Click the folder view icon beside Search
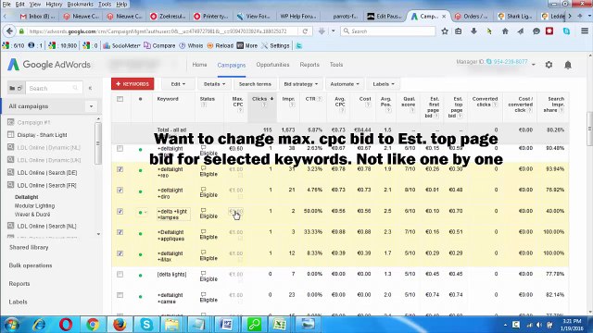Image resolution: width=593 pixels, height=333 pixels. tap(16, 88)
